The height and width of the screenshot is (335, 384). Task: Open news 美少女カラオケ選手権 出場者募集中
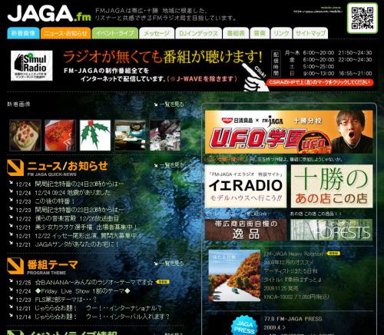[x=86, y=227]
